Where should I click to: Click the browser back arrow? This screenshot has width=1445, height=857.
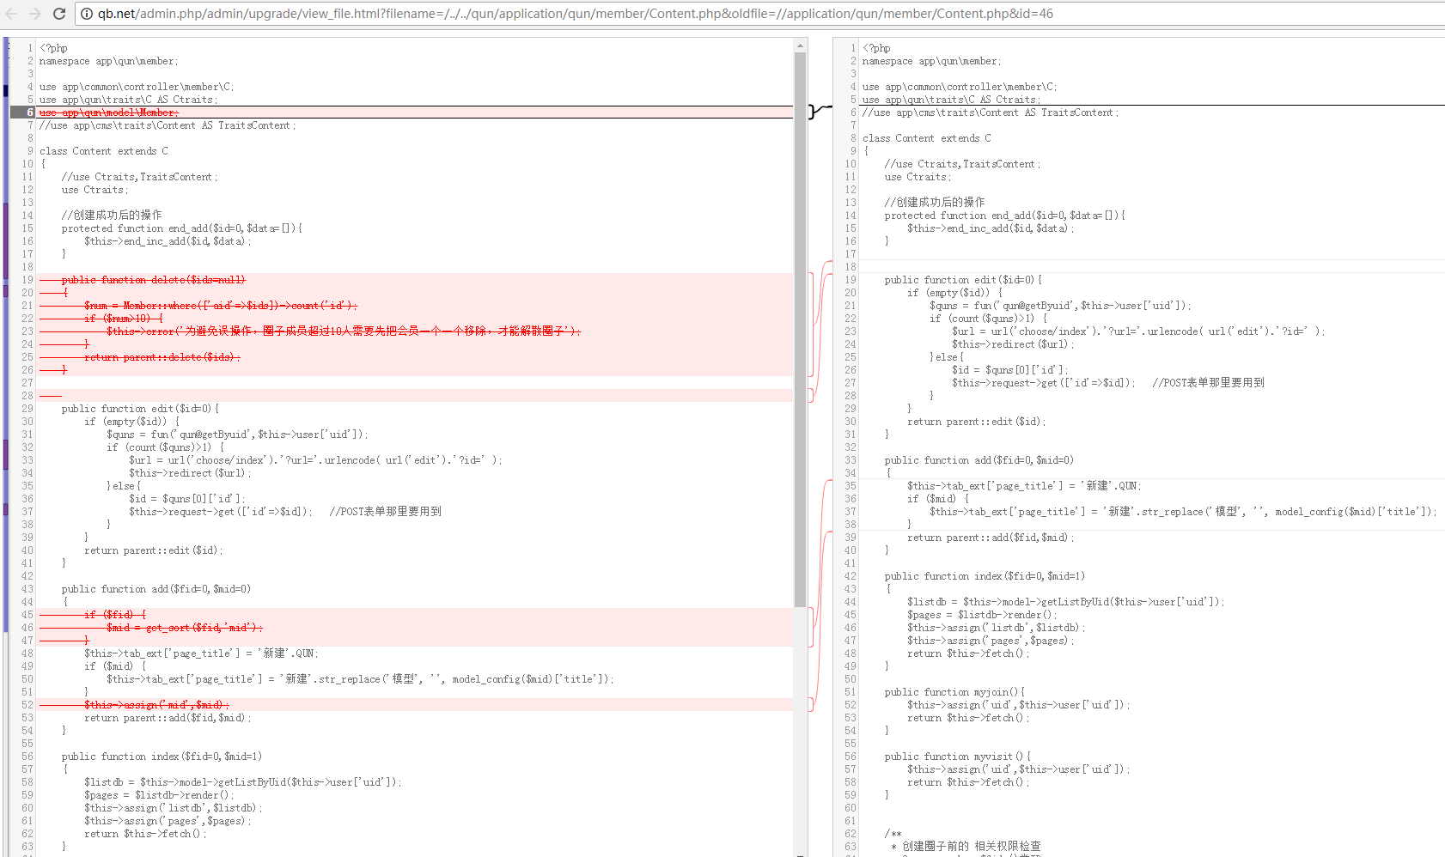[x=12, y=14]
